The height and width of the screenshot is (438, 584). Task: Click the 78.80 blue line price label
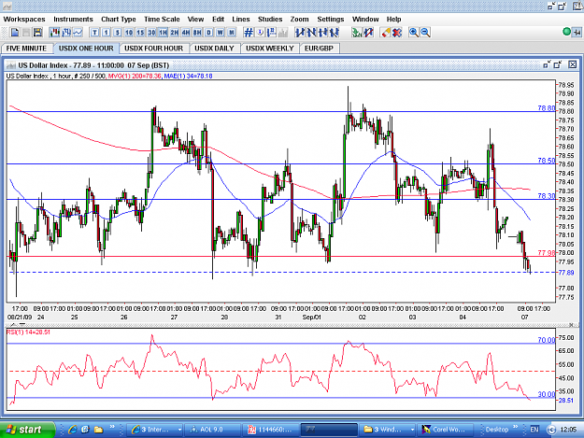pos(546,108)
